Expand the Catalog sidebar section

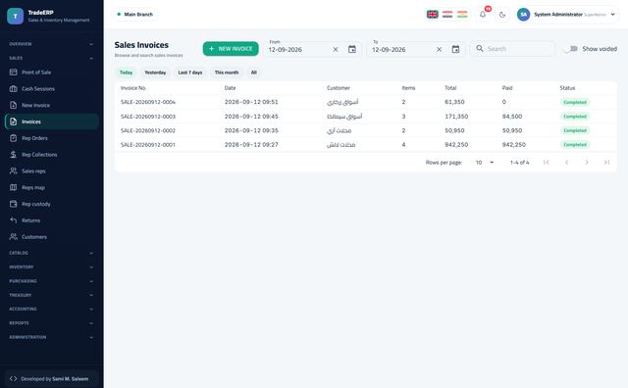(x=52, y=253)
